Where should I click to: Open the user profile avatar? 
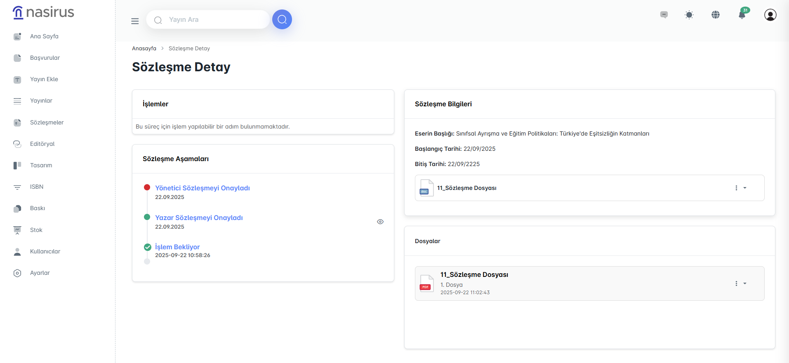click(x=770, y=15)
